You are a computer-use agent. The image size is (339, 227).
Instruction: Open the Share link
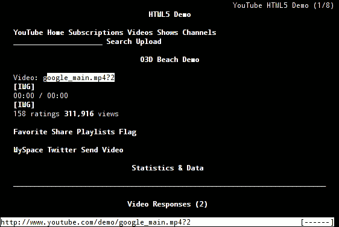(62, 132)
